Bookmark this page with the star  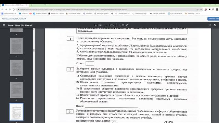201,10
